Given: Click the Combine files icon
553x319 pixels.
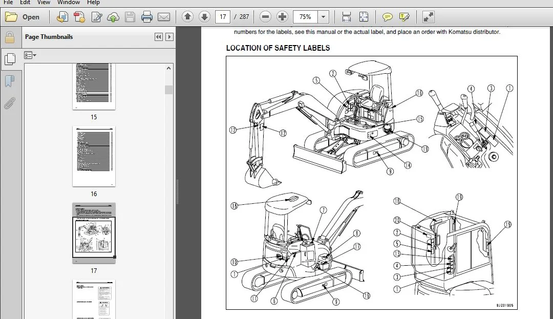Looking at the screenshot, I should [x=79, y=17].
